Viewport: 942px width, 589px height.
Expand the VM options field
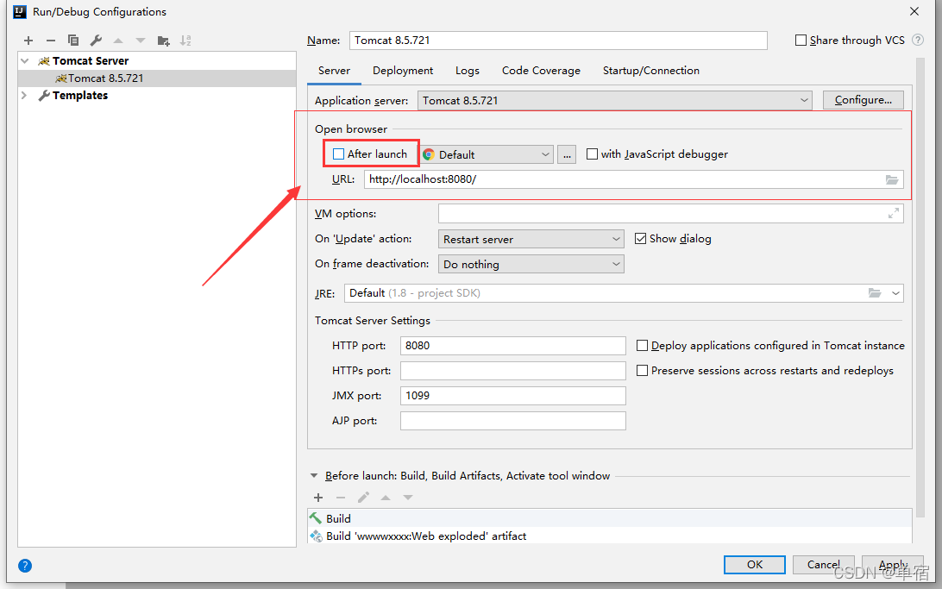(x=894, y=214)
